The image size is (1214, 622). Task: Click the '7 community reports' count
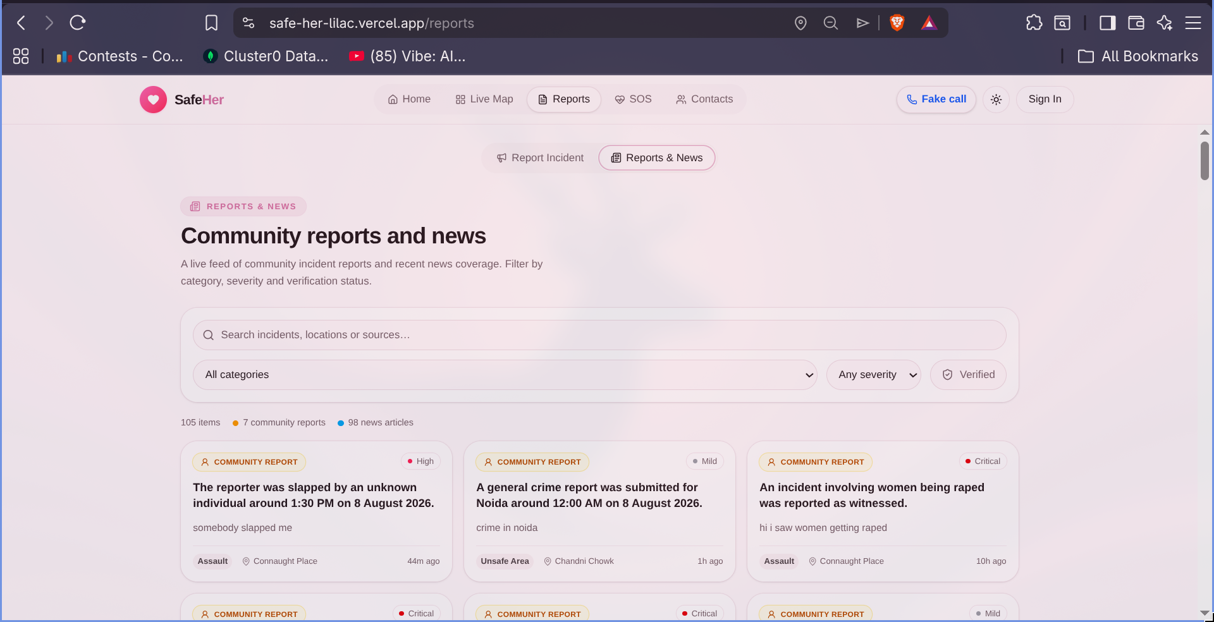279,423
